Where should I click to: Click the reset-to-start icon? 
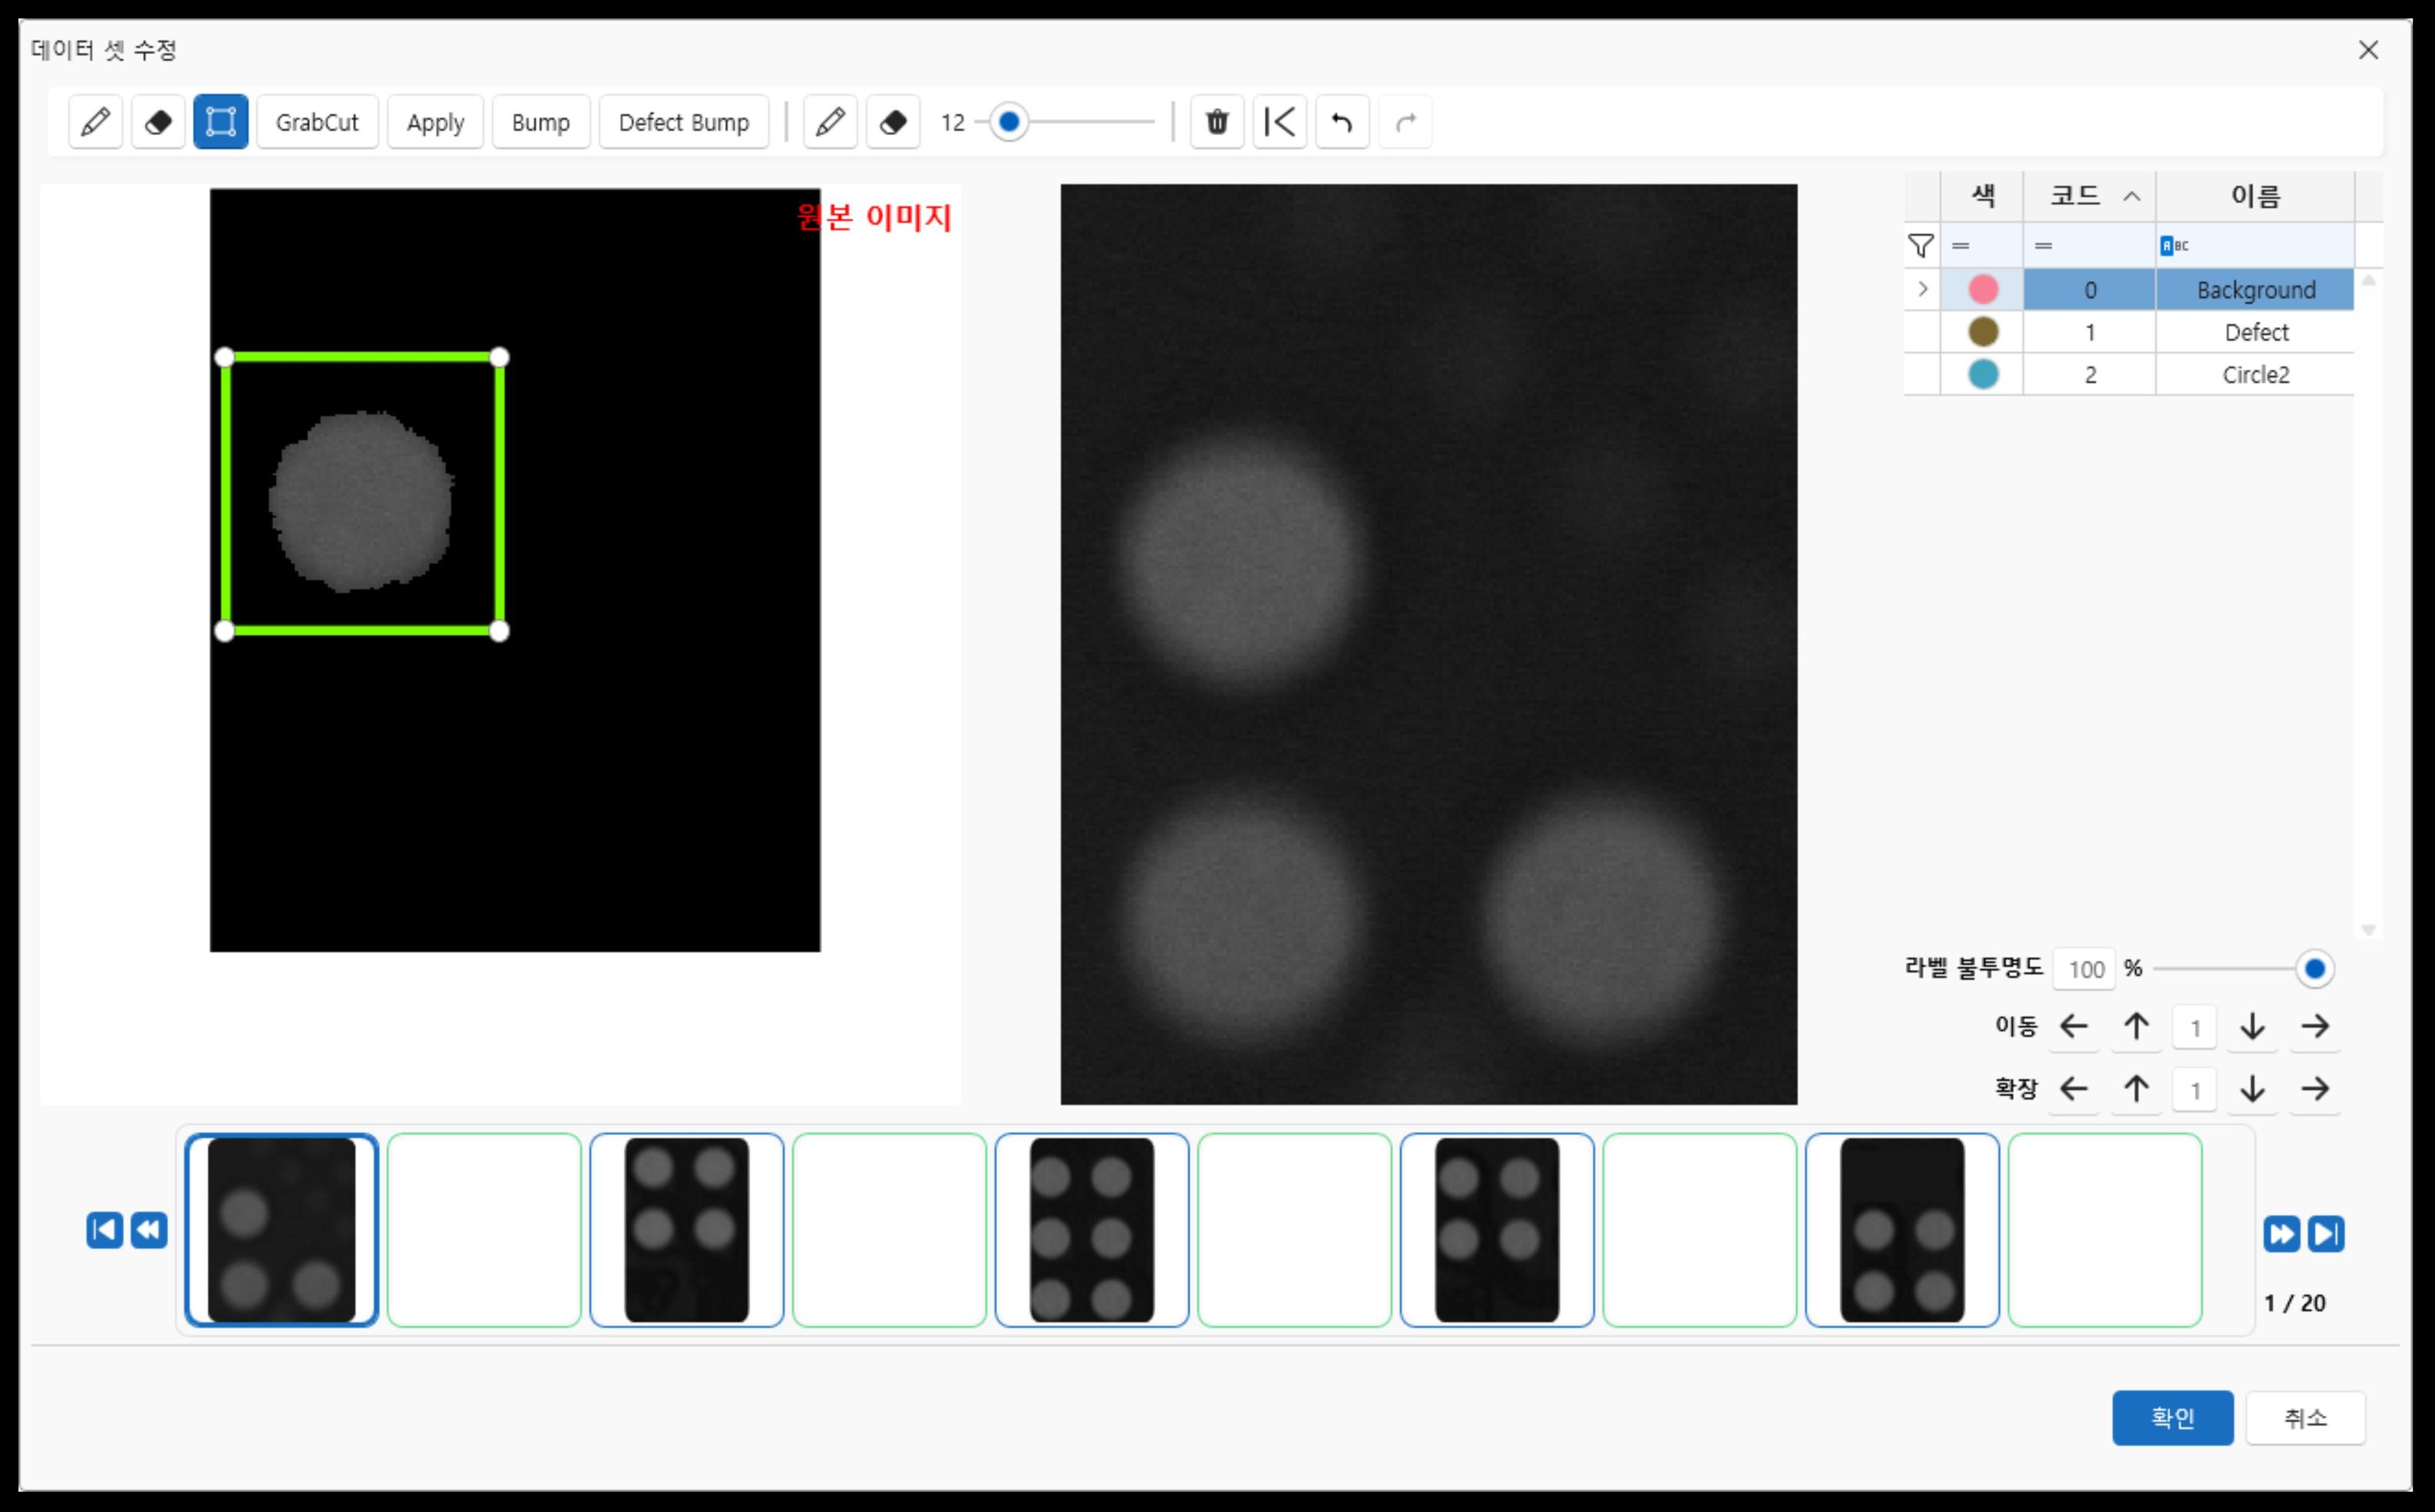pos(1280,122)
